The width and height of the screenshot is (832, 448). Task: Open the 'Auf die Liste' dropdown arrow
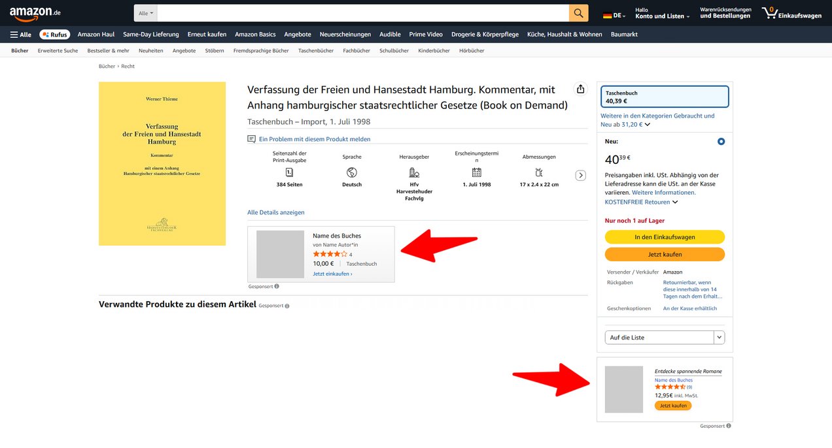(719, 338)
